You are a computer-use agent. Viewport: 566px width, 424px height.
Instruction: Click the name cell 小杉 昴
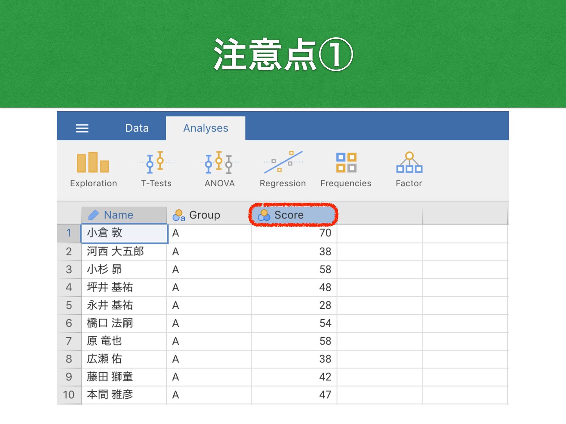(124, 270)
